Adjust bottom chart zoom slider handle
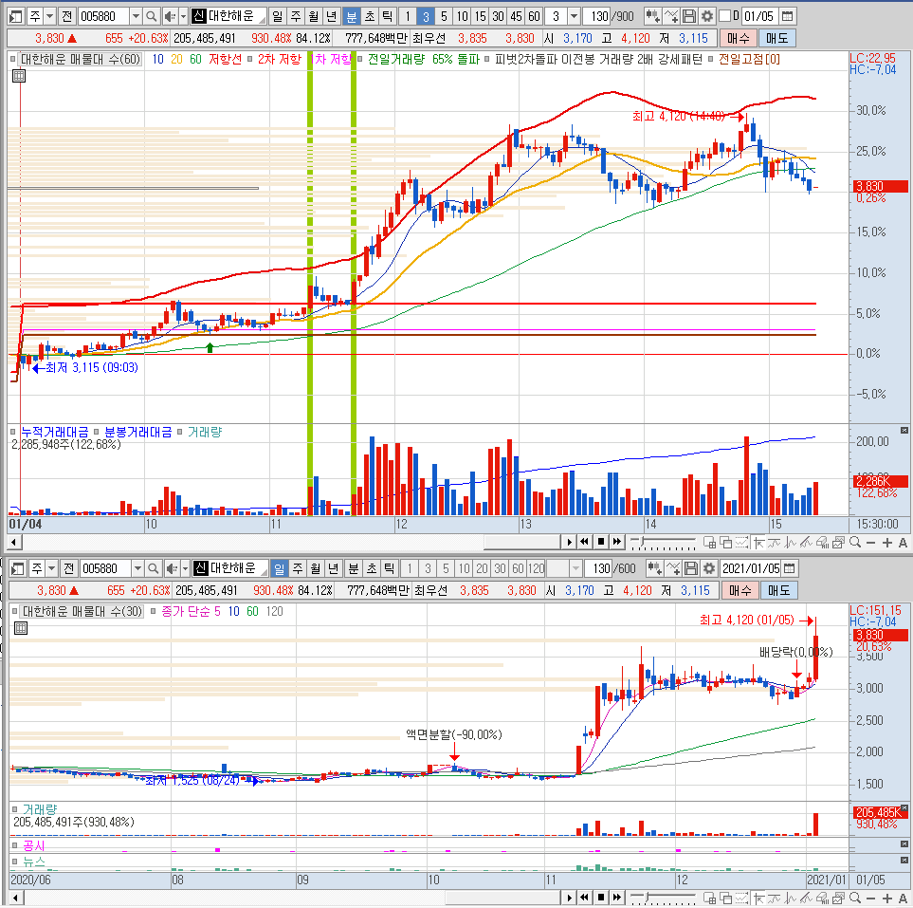913x908 pixels. point(648,898)
